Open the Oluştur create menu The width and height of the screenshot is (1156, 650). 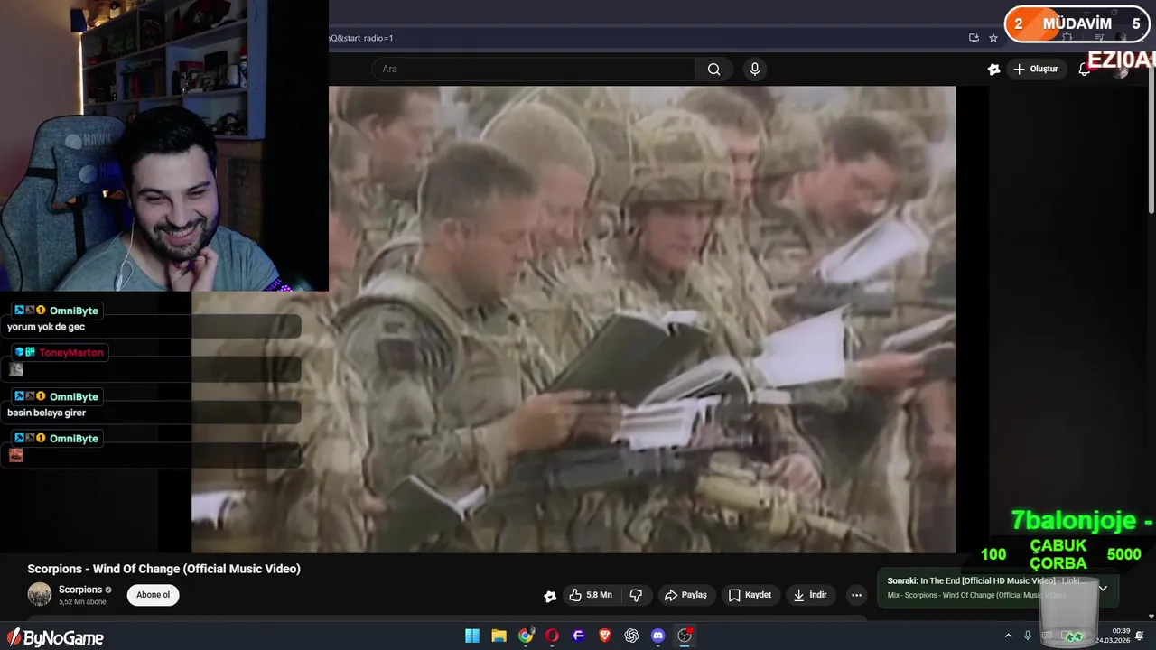(1035, 69)
